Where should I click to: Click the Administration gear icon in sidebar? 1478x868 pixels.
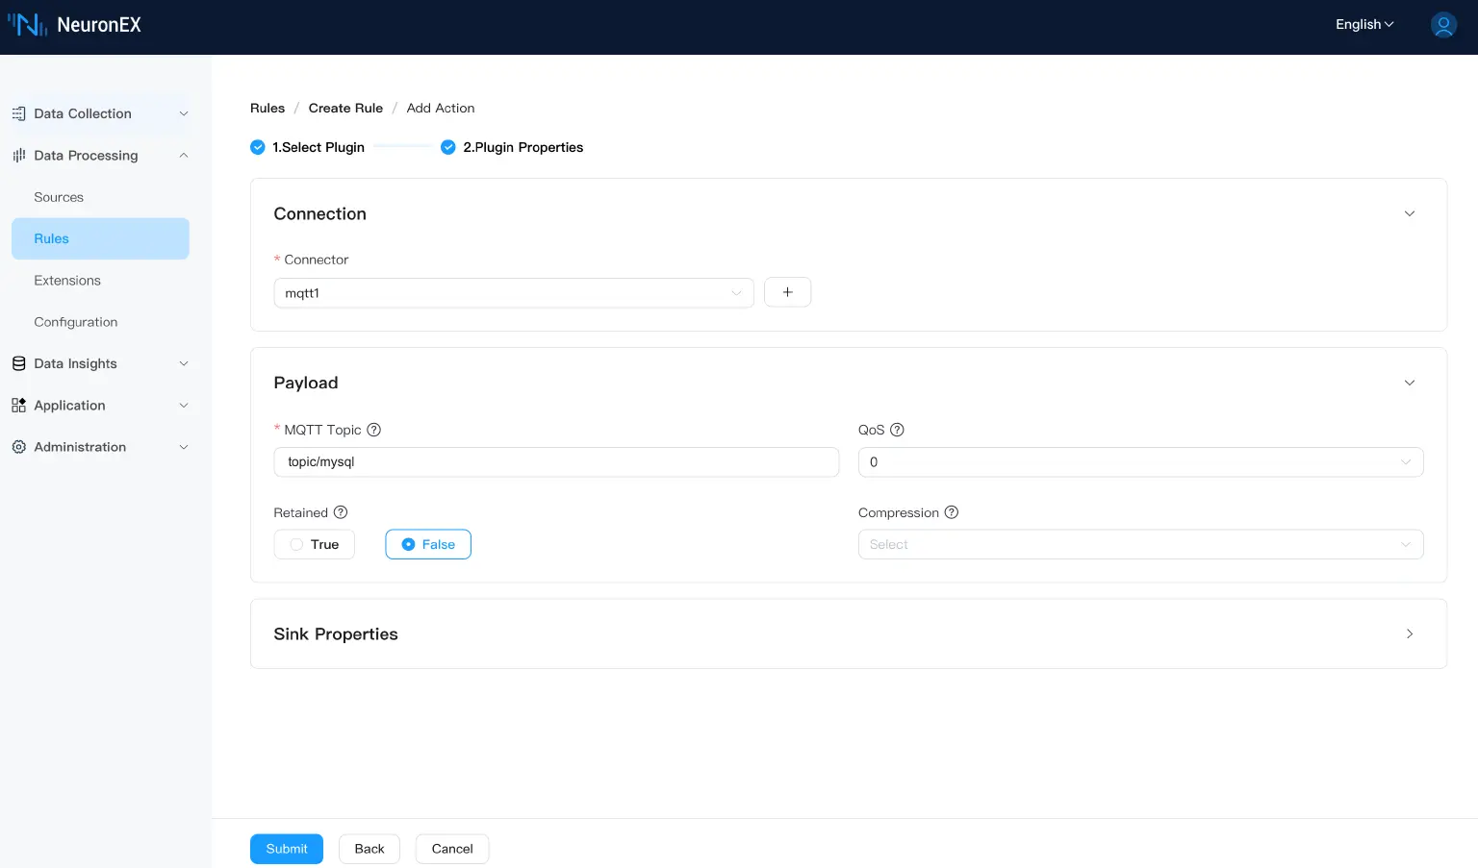[x=18, y=447]
